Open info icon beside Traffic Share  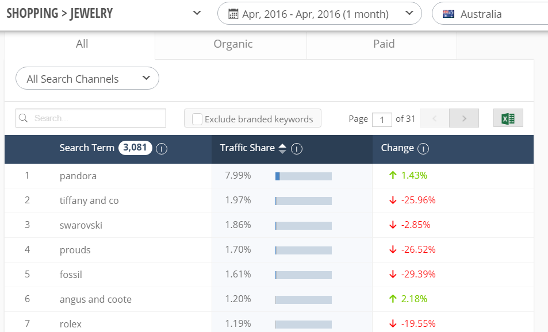[x=297, y=149]
